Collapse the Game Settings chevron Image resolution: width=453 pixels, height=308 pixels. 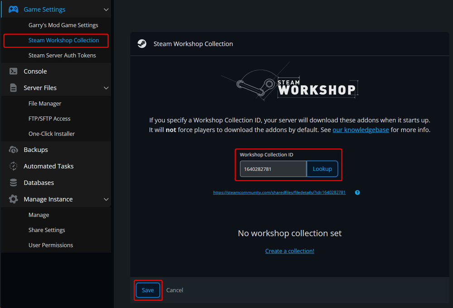click(106, 10)
